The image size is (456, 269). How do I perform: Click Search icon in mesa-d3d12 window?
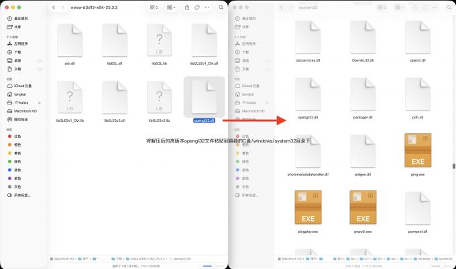pos(221,7)
